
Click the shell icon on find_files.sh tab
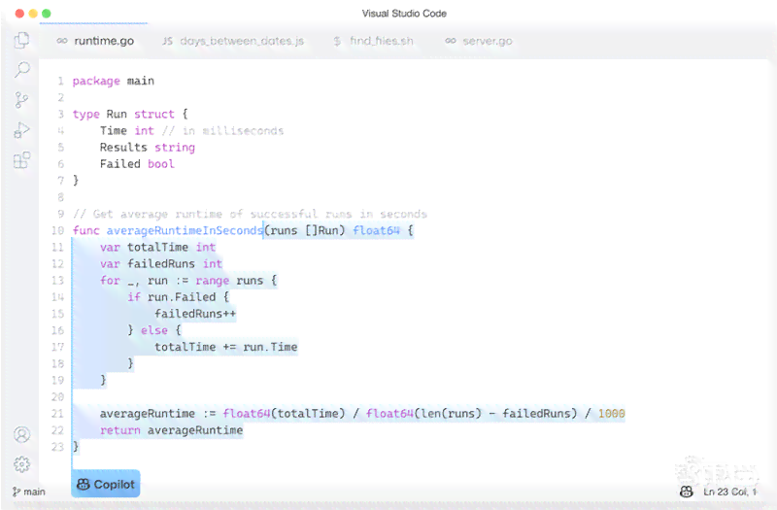[x=337, y=41]
